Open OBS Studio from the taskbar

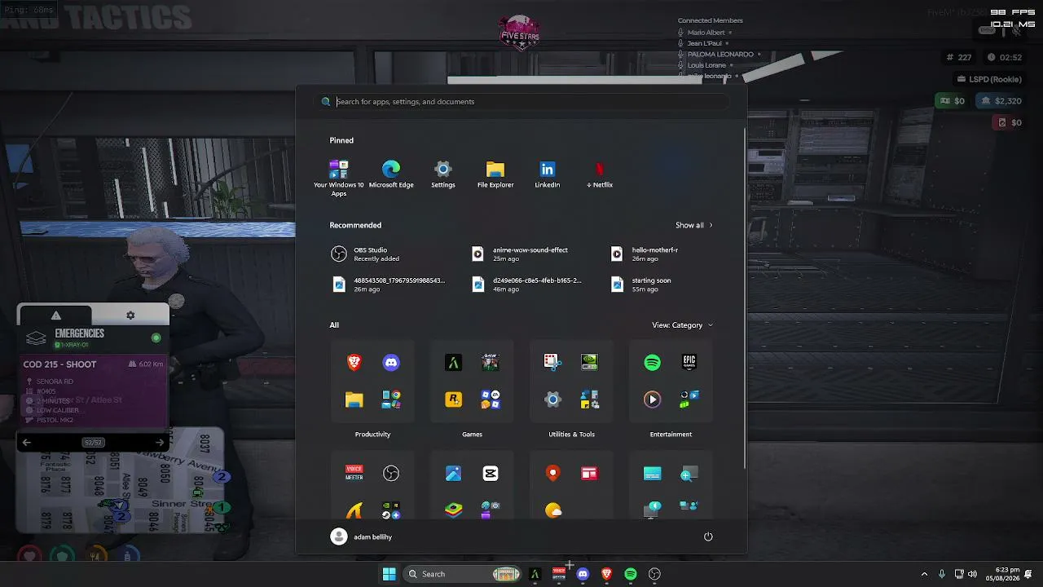pos(654,574)
